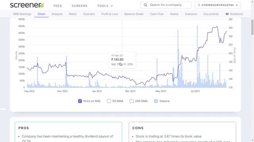The height and width of the screenshot is (142, 254).
Task: Open the SCREENS page
Action: 79,6
